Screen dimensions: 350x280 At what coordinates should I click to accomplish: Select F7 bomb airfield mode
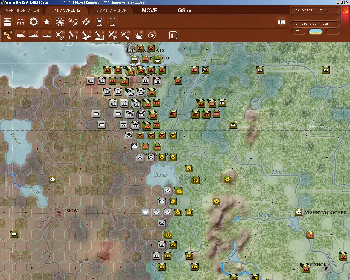pos(86,35)
